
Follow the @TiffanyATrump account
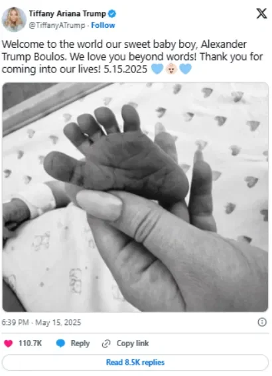(x=103, y=25)
